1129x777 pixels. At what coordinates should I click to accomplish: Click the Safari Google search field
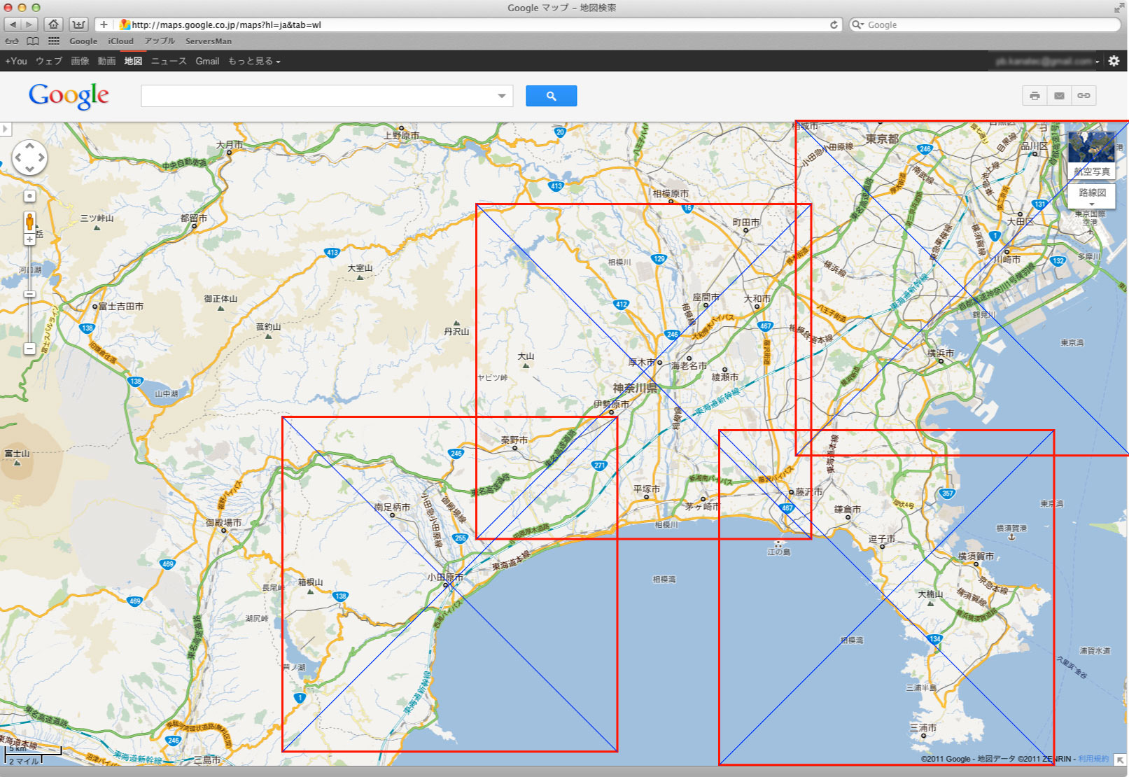[985, 24]
